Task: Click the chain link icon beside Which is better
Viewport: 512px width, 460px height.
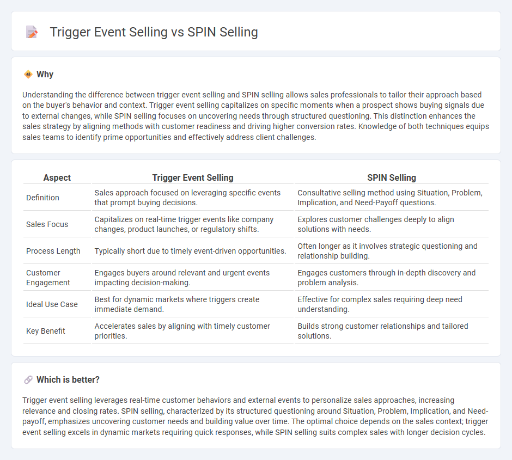Action: (x=28, y=380)
